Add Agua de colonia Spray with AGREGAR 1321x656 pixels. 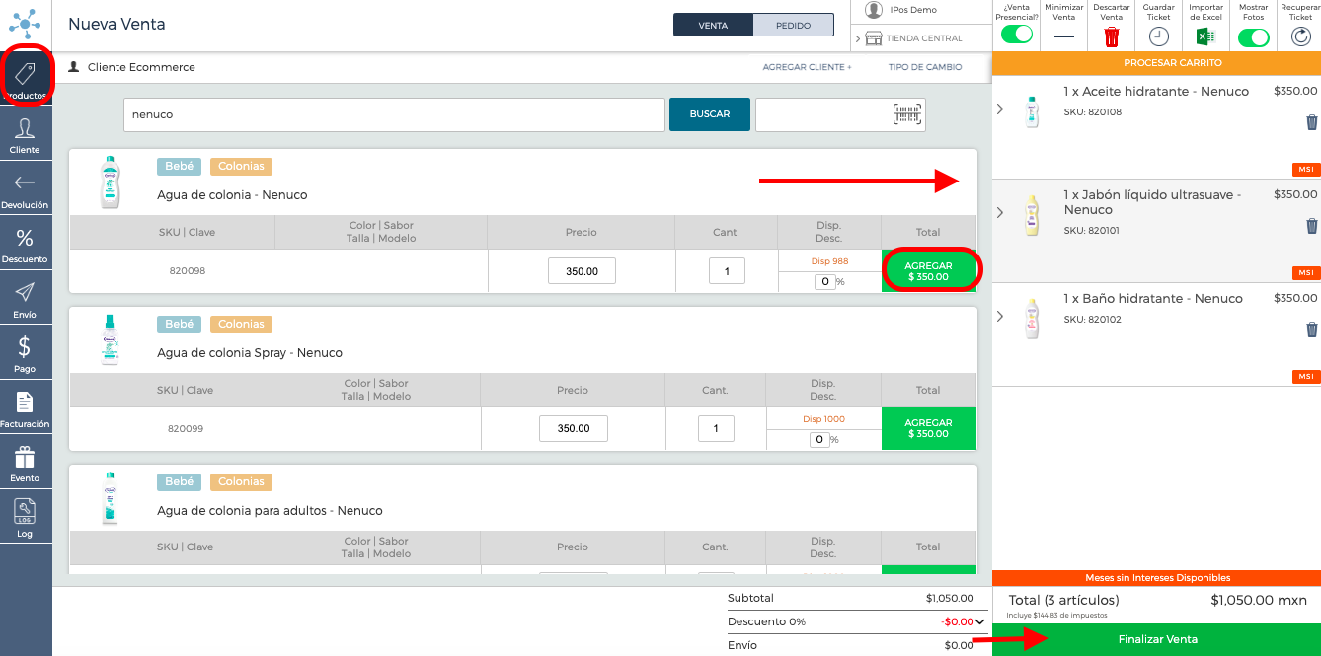click(x=929, y=429)
